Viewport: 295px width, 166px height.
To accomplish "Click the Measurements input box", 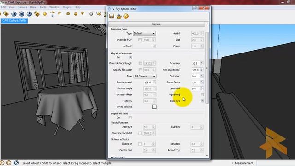I will [276, 163].
